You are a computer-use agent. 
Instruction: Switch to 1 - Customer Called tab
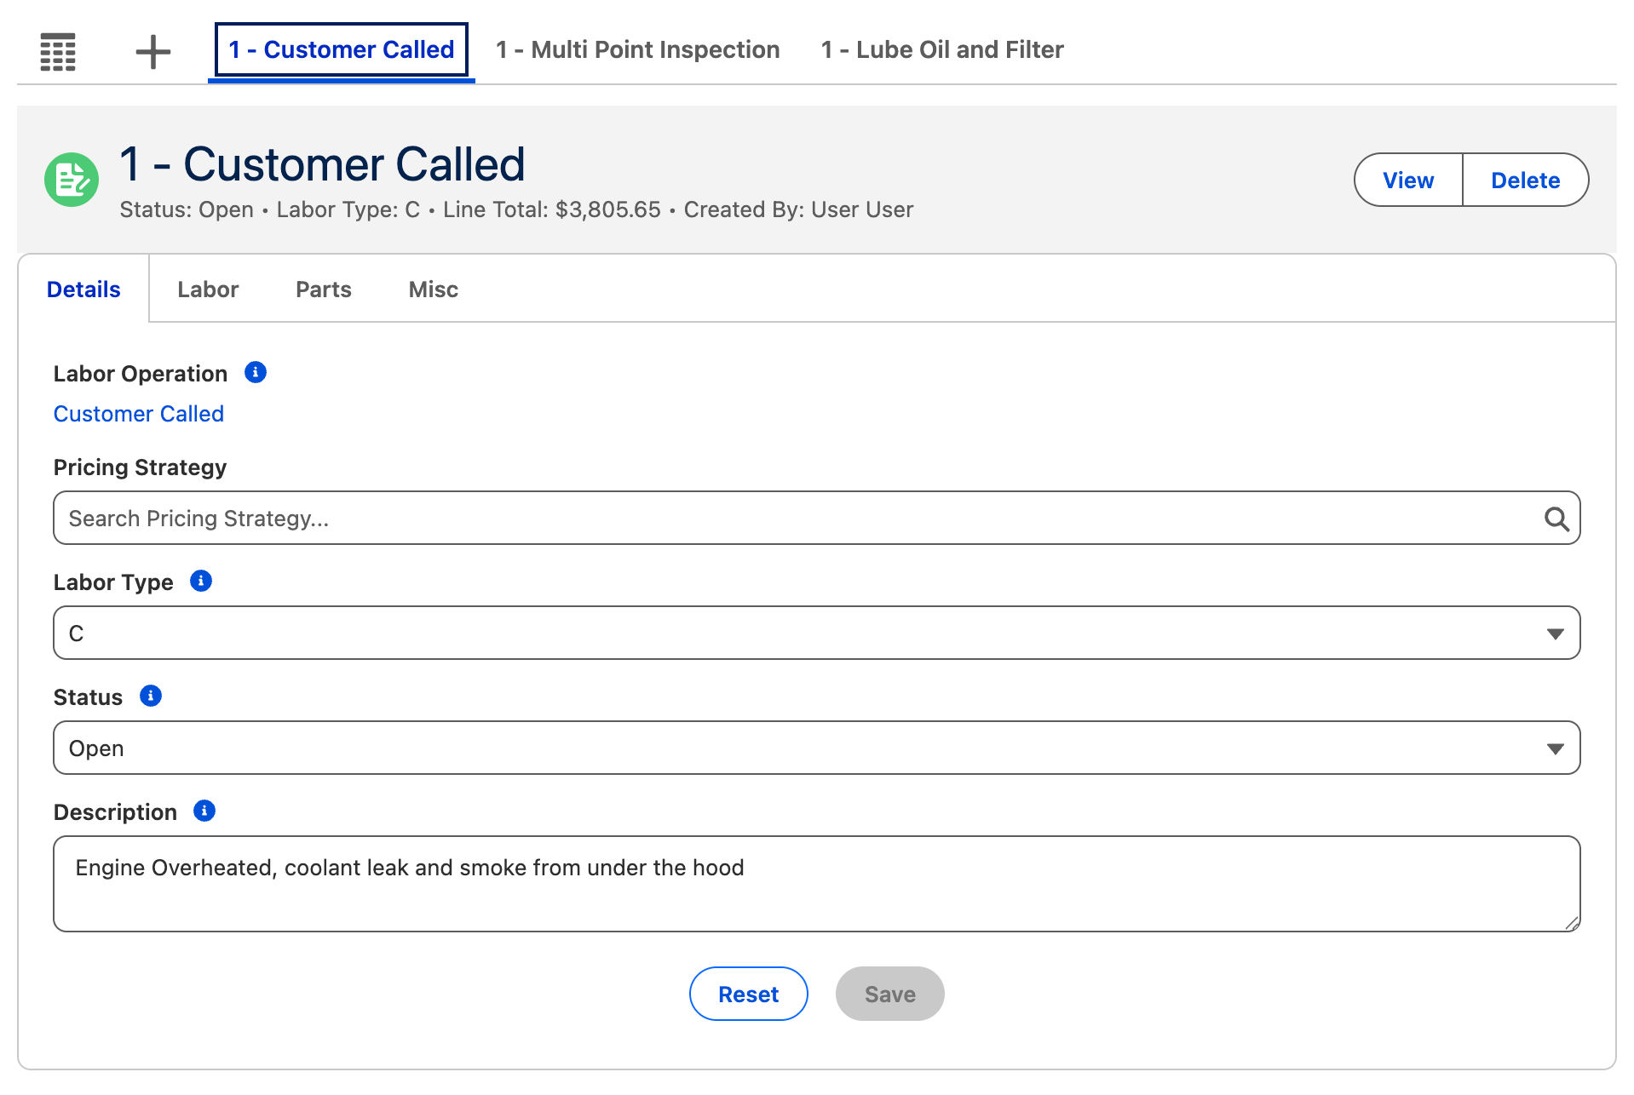[x=342, y=49]
